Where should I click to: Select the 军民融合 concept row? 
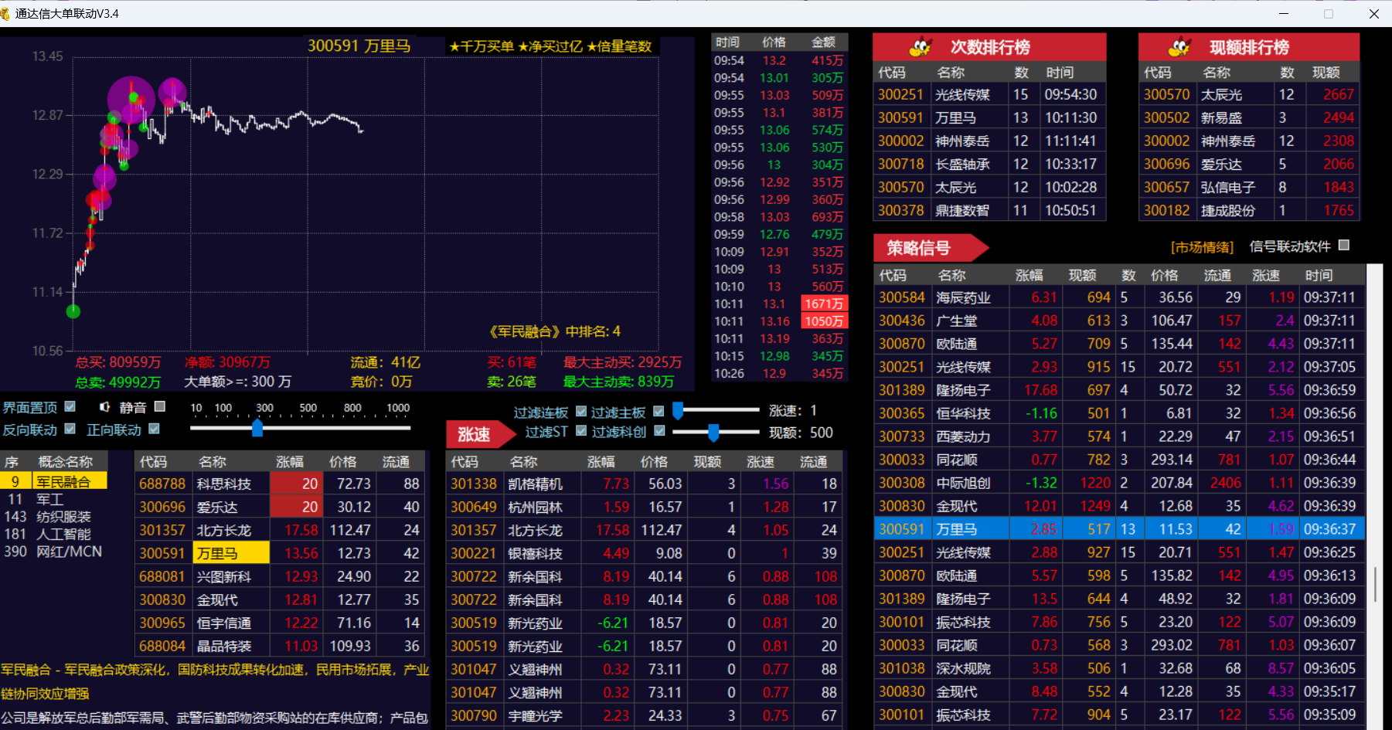(x=54, y=481)
